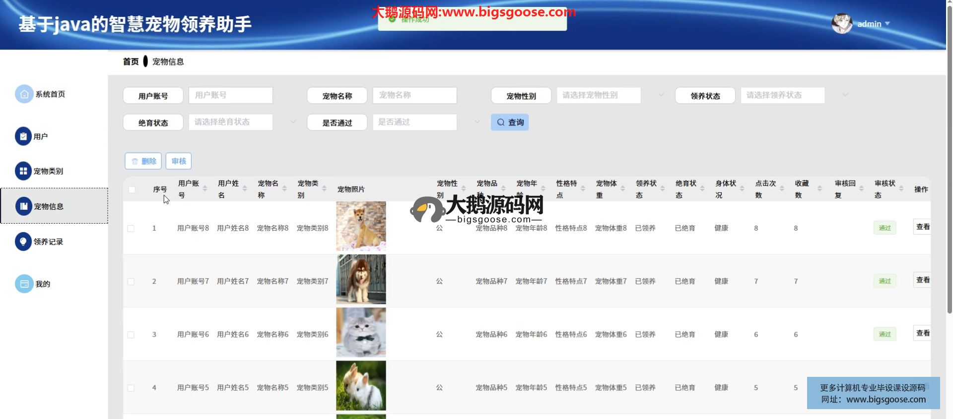This screenshot has height=419, width=953.
Task: Click the 我的 card icon in sidebar
Action: (24, 284)
